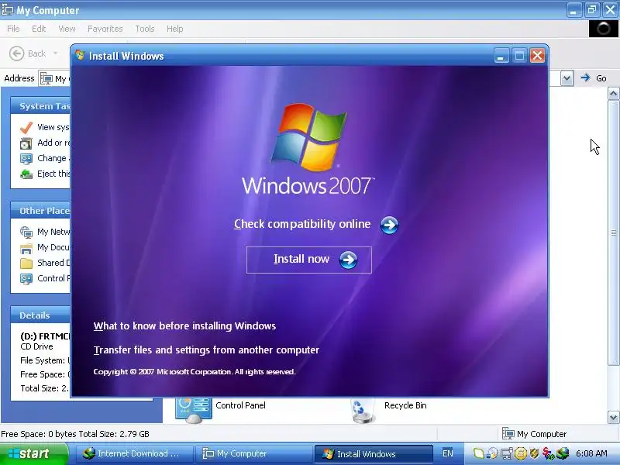The width and height of the screenshot is (620, 465).
Task: Click the Windows throbber logo in My Computer
Action: pos(603,29)
